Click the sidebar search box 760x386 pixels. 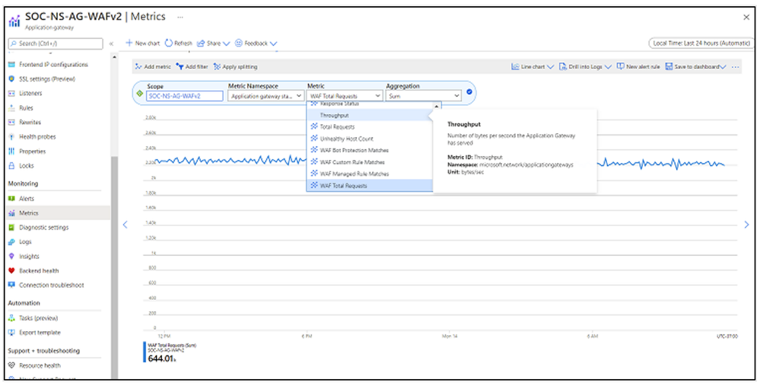click(56, 43)
